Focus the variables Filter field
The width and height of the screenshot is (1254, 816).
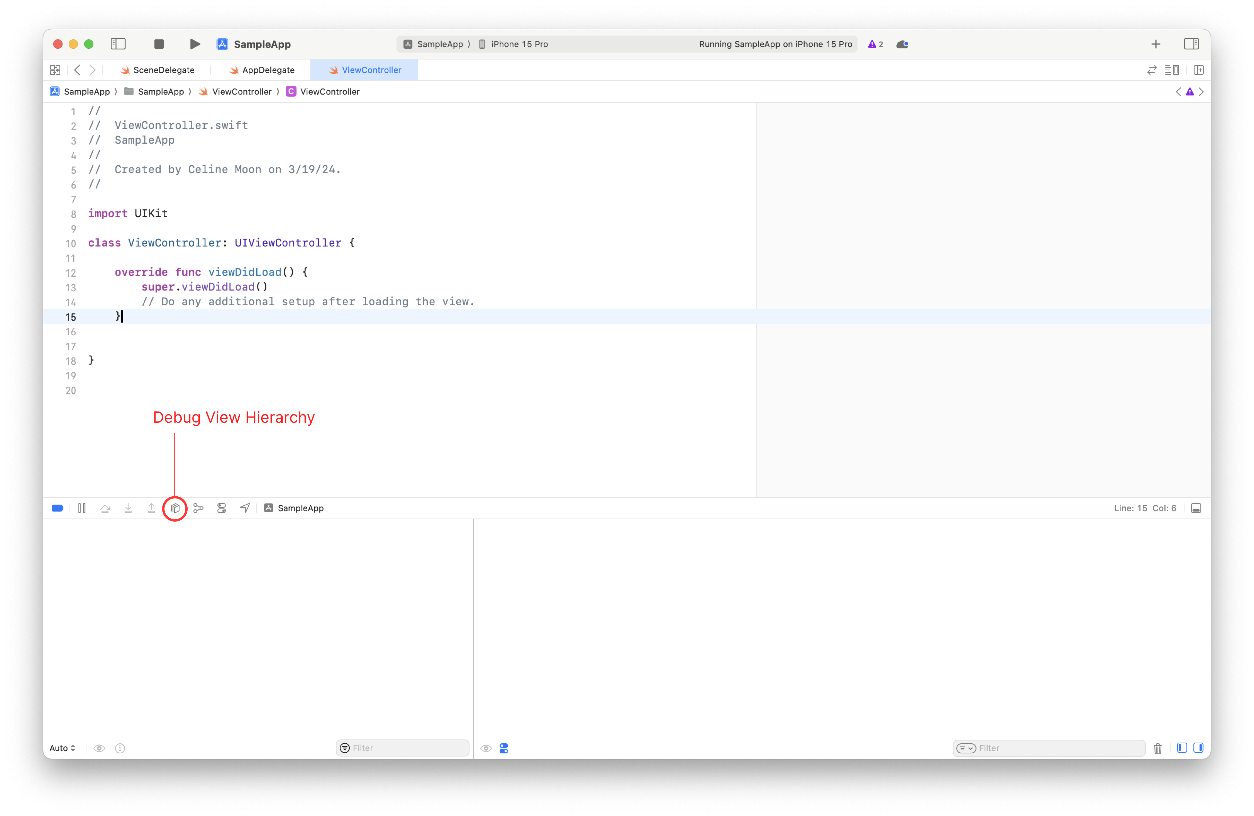pos(403,748)
